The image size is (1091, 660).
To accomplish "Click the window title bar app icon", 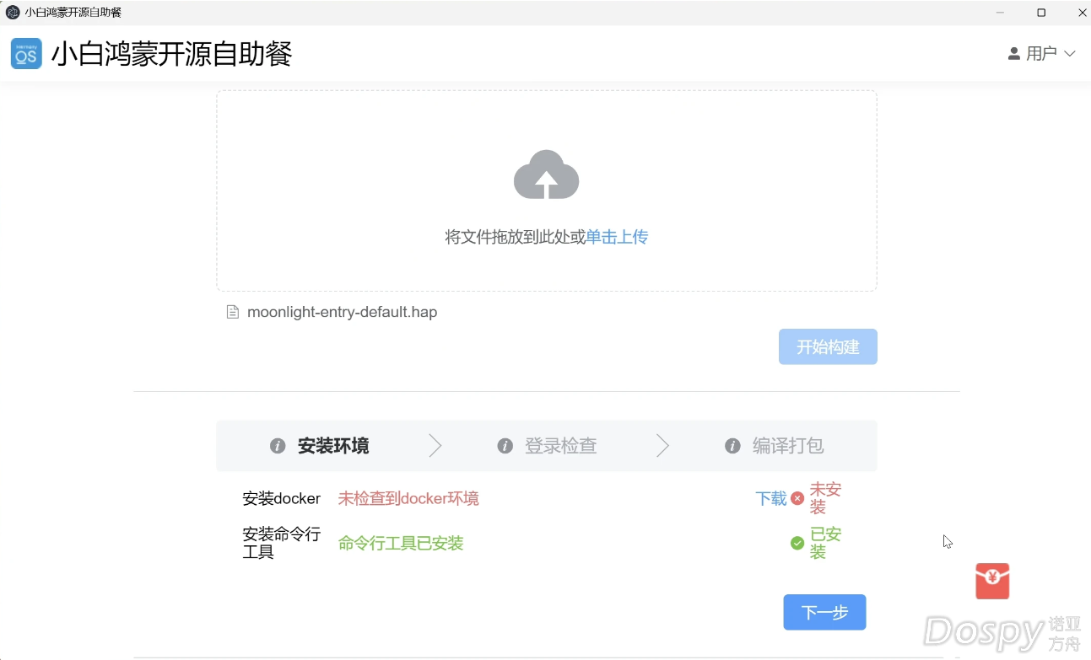I will [13, 13].
